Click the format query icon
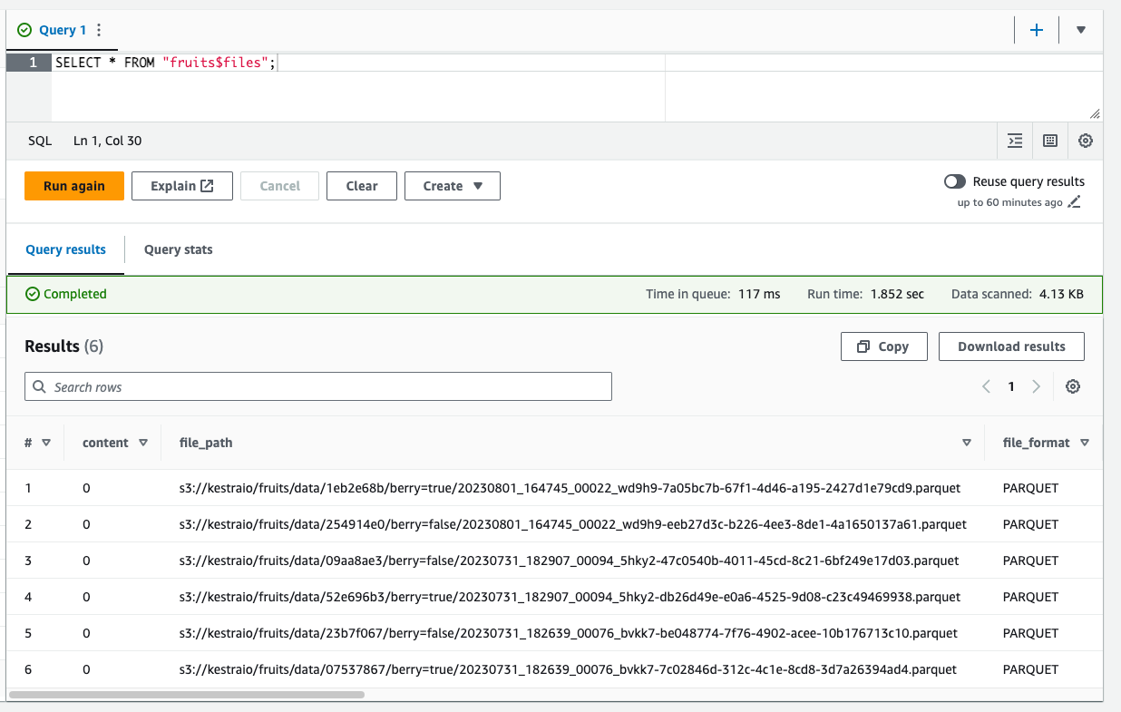This screenshot has height=712, width=1121. [x=1015, y=141]
